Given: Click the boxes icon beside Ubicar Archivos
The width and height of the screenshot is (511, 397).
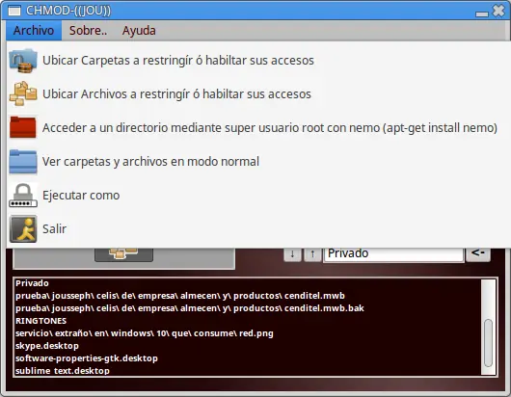Looking at the screenshot, I should click(23, 94).
